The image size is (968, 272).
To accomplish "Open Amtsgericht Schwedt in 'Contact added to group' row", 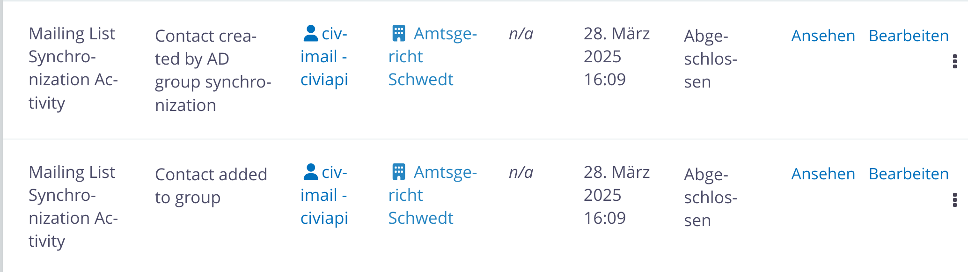I will pyautogui.click(x=433, y=195).
